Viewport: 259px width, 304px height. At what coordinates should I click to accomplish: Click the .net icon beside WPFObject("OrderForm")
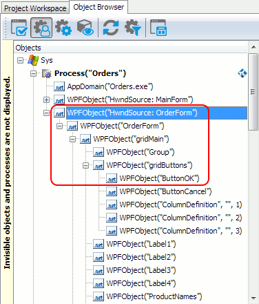click(72, 126)
